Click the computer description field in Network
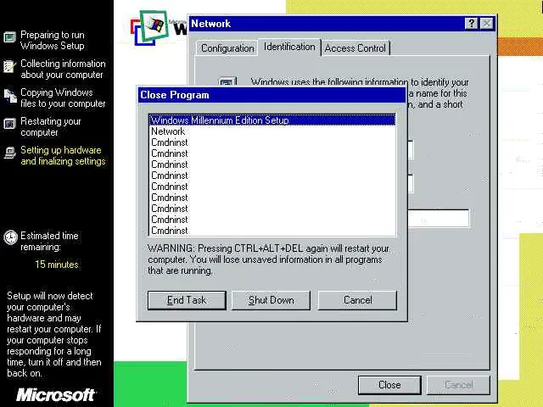This screenshot has width=543, height=407. point(439,219)
